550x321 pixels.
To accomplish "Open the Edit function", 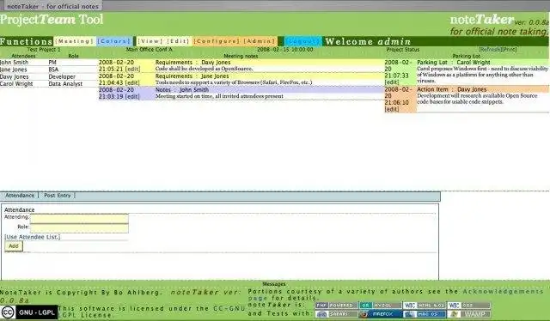I will pyautogui.click(x=178, y=41).
